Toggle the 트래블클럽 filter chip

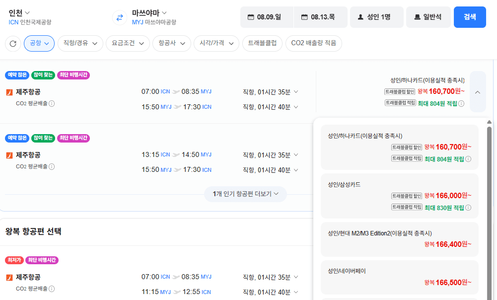[x=262, y=43]
